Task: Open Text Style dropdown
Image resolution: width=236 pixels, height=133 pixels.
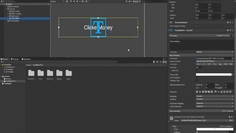Action: pyautogui.click(x=215, y=52)
